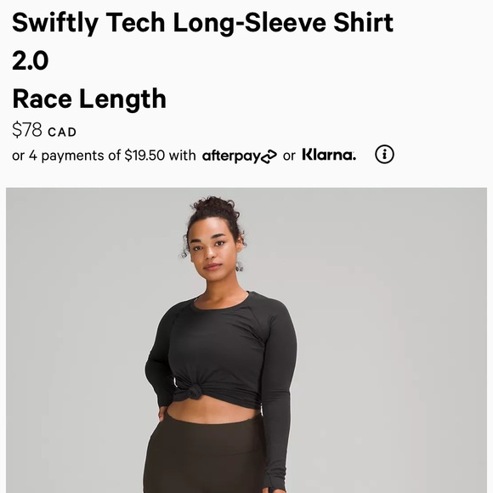Click the afterpay wordmark
This screenshot has height=493, width=493.
click(232, 156)
